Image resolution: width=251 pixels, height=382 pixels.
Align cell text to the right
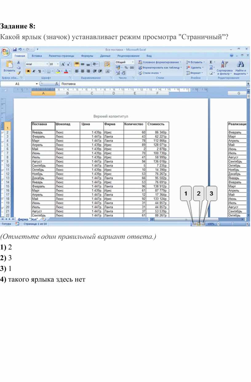tap(88, 71)
